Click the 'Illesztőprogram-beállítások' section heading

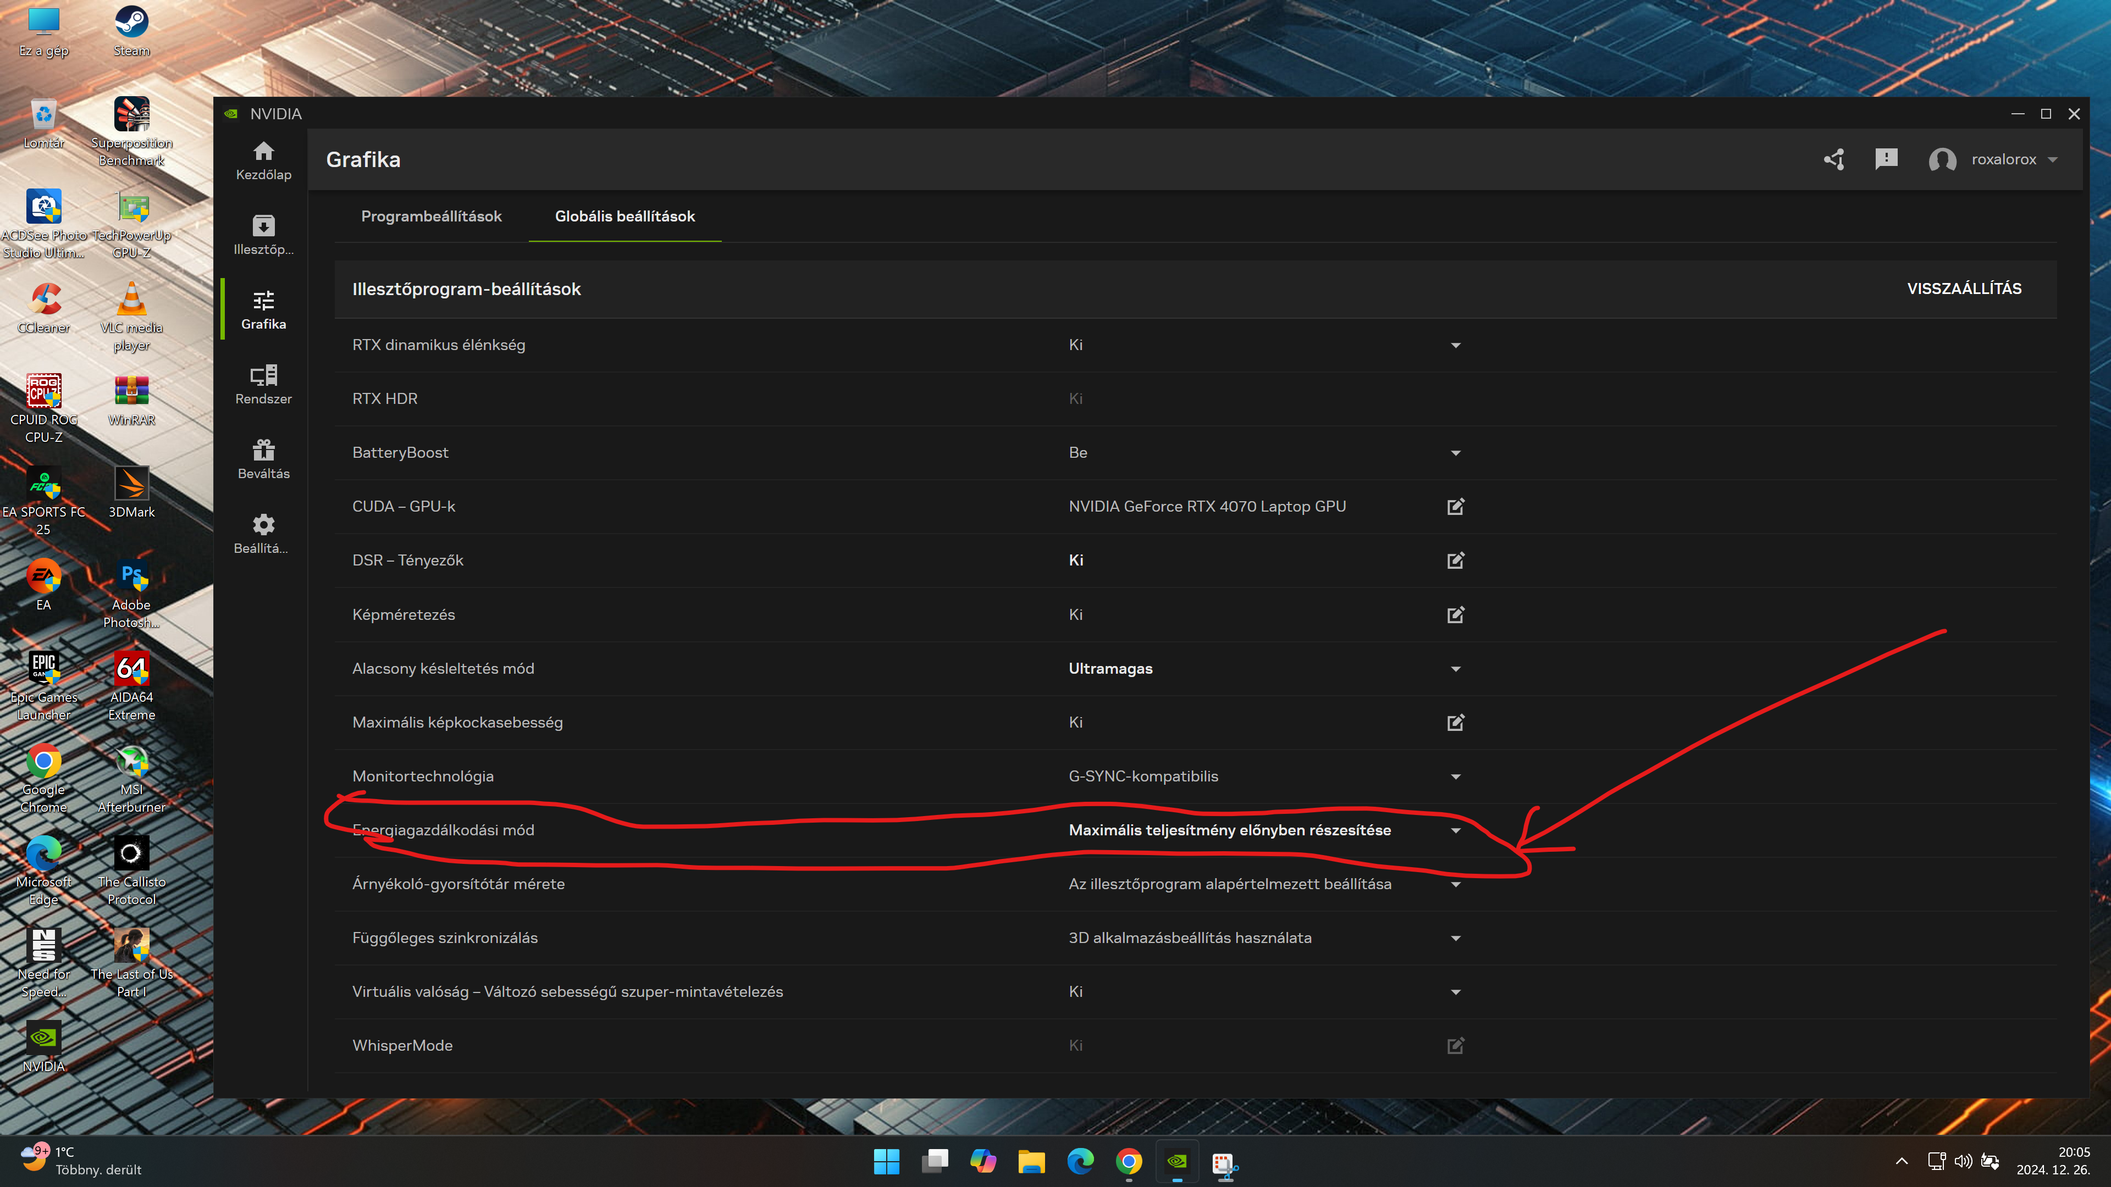466,289
